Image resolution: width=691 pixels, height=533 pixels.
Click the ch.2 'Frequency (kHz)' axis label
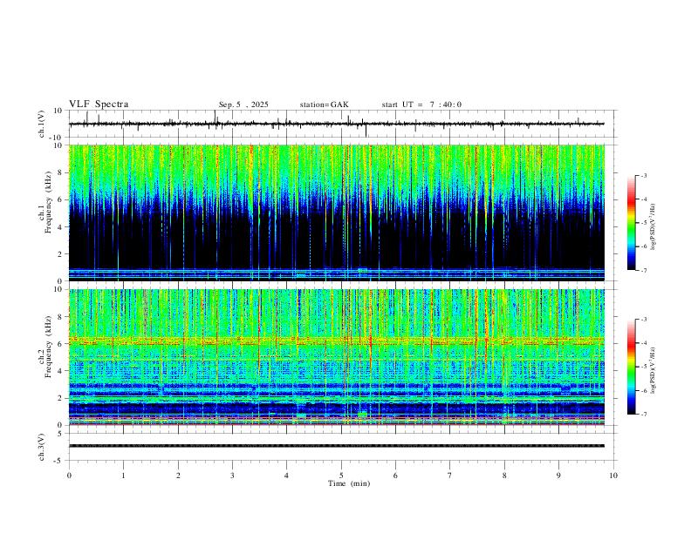48,347
